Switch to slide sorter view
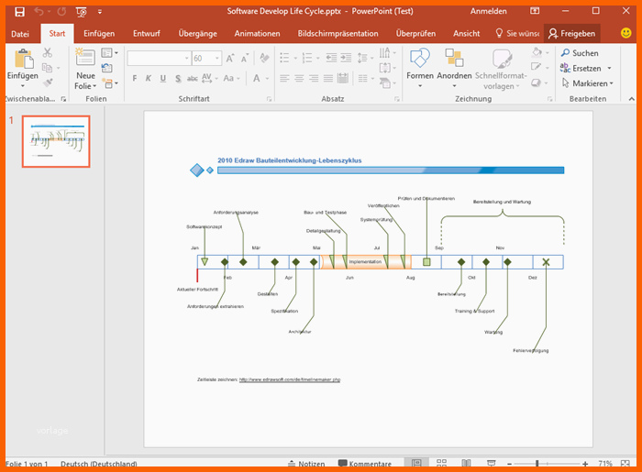Screen dimensions: 642x472 tap(441, 463)
